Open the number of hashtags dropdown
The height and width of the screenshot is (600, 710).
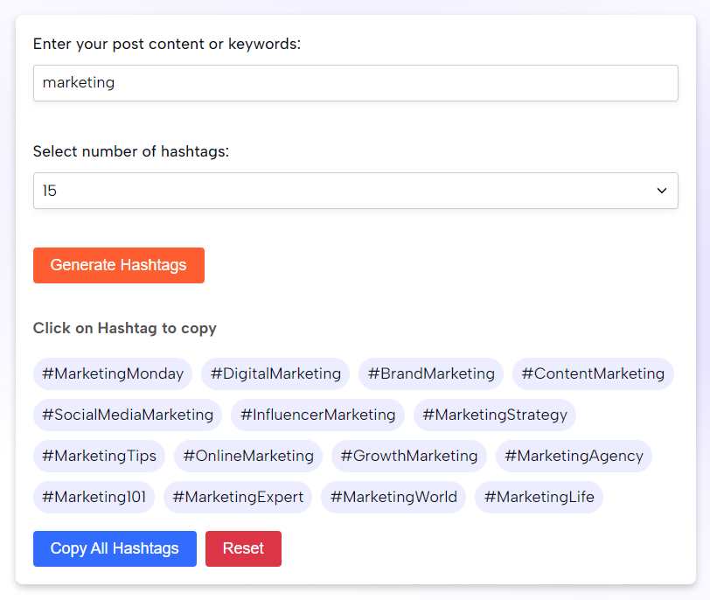356,191
